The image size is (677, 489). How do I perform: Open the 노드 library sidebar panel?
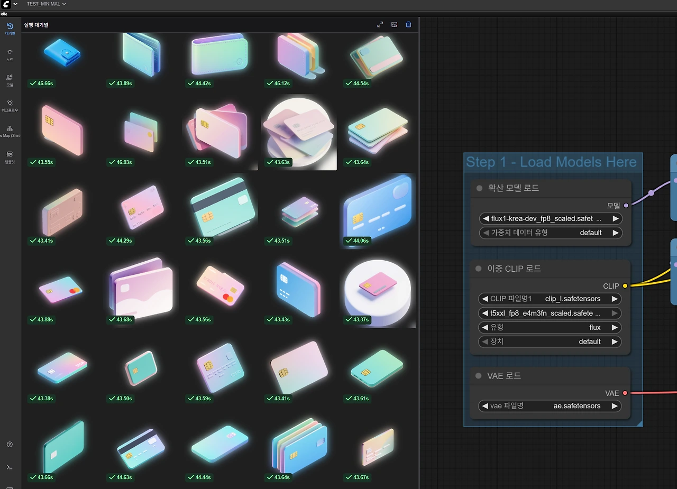click(x=10, y=55)
